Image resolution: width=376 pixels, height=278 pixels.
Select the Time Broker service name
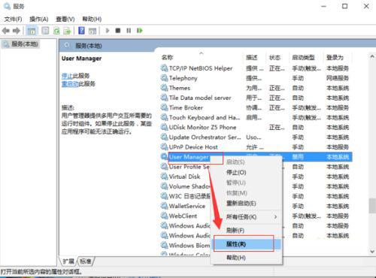186,107
